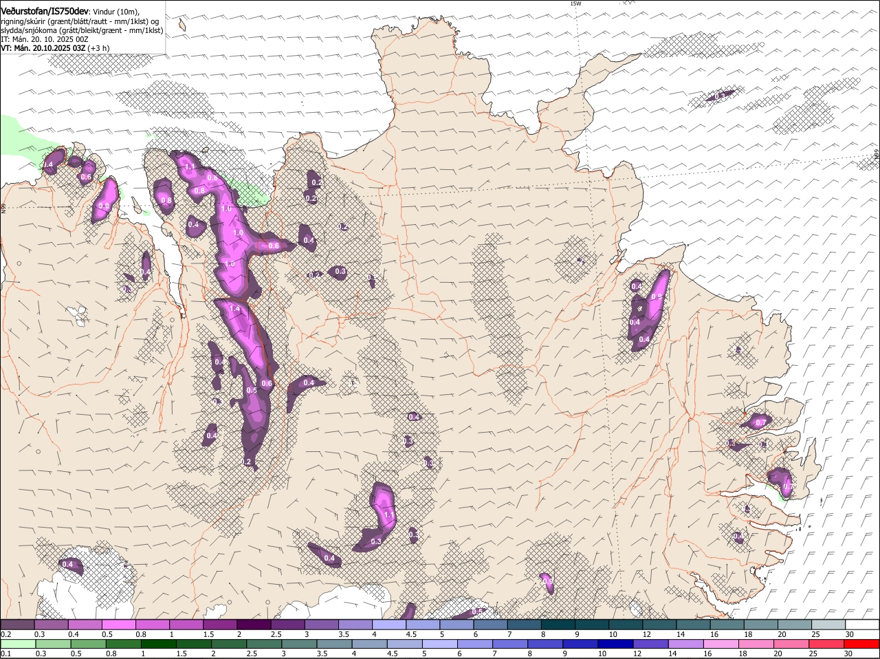Image resolution: width=880 pixels, height=659 pixels.
Task: Click the '30' label under the upper scale
Action: point(850,634)
